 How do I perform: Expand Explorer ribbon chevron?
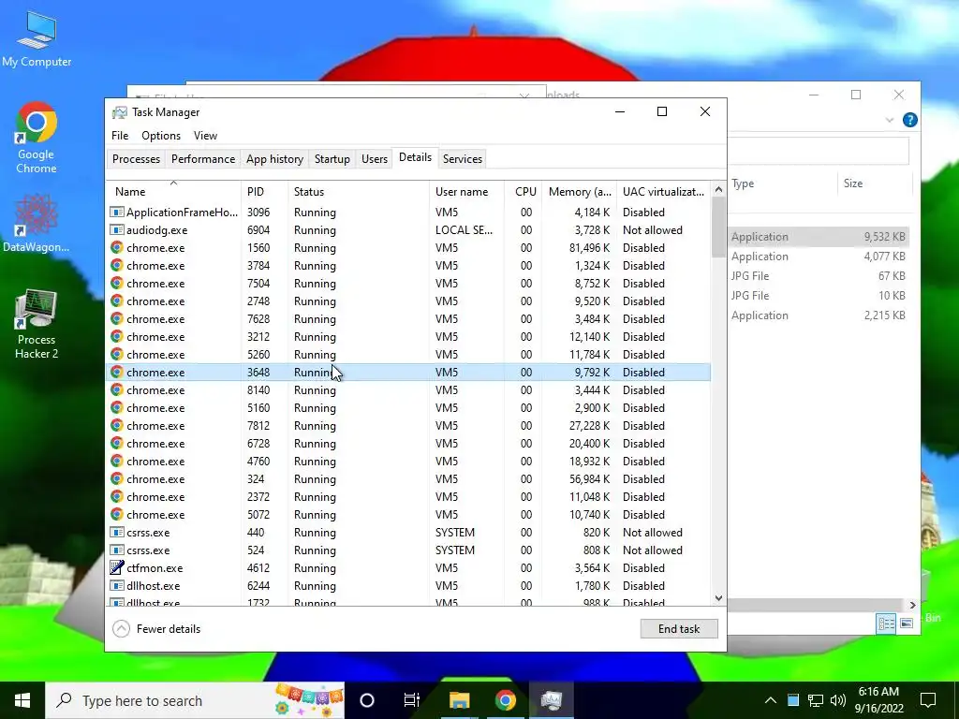coord(890,120)
